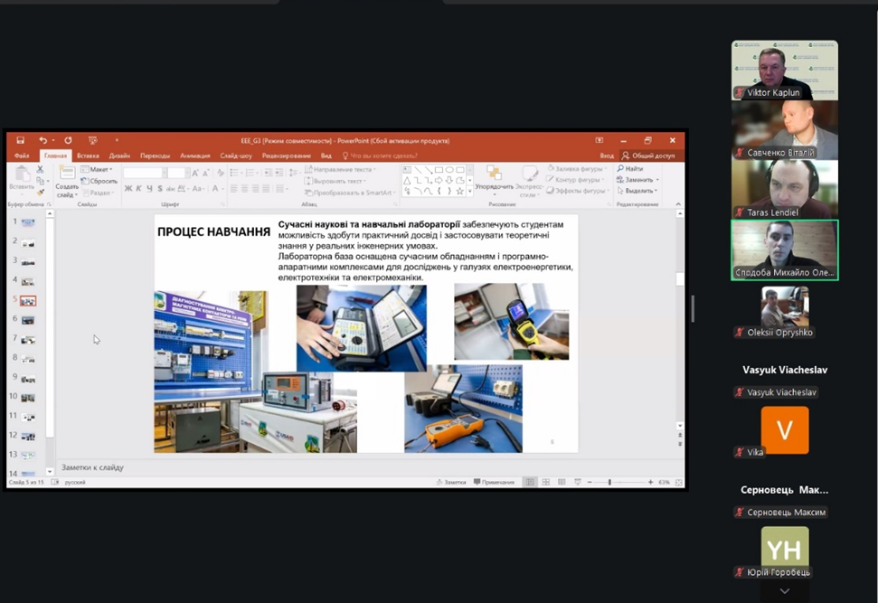Click the Arrange (Упорядочить) icon
878x603 pixels.
(x=494, y=174)
